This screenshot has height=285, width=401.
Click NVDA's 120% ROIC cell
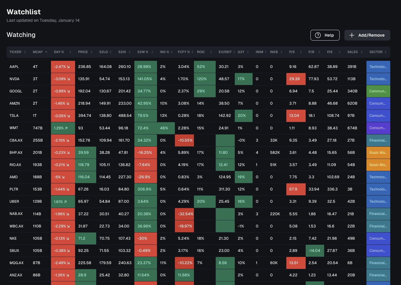pyautogui.click(x=205, y=79)
